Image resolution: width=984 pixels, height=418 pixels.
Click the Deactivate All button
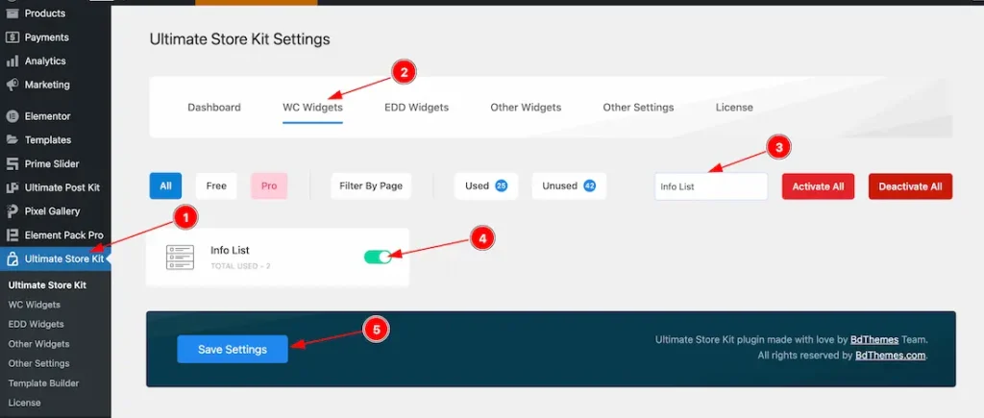pos(911,186)
